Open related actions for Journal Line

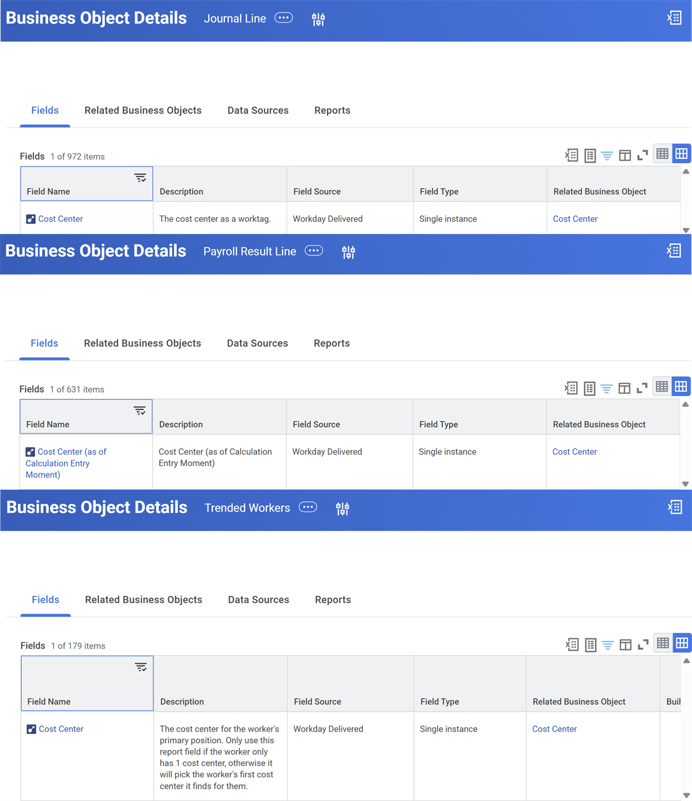(x=284, y=18)
